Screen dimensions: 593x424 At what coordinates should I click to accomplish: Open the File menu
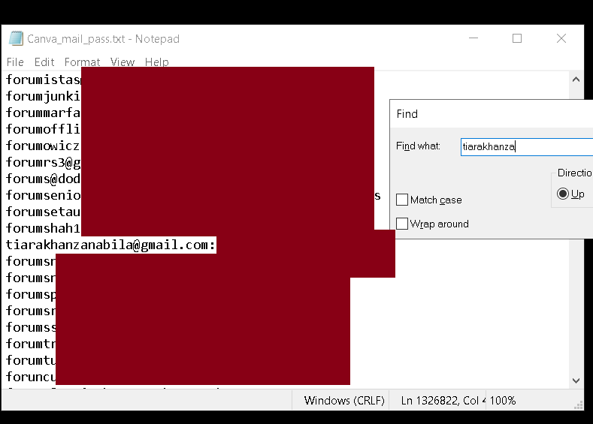(15, 62)
